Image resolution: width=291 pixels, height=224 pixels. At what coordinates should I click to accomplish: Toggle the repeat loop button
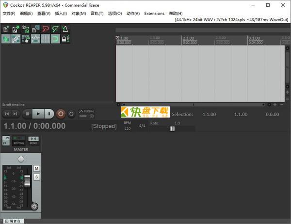click(71, 114)
